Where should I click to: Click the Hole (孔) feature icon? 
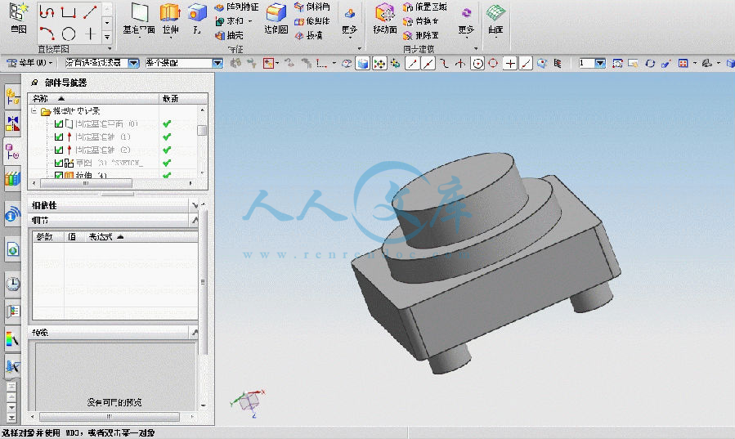197,13
